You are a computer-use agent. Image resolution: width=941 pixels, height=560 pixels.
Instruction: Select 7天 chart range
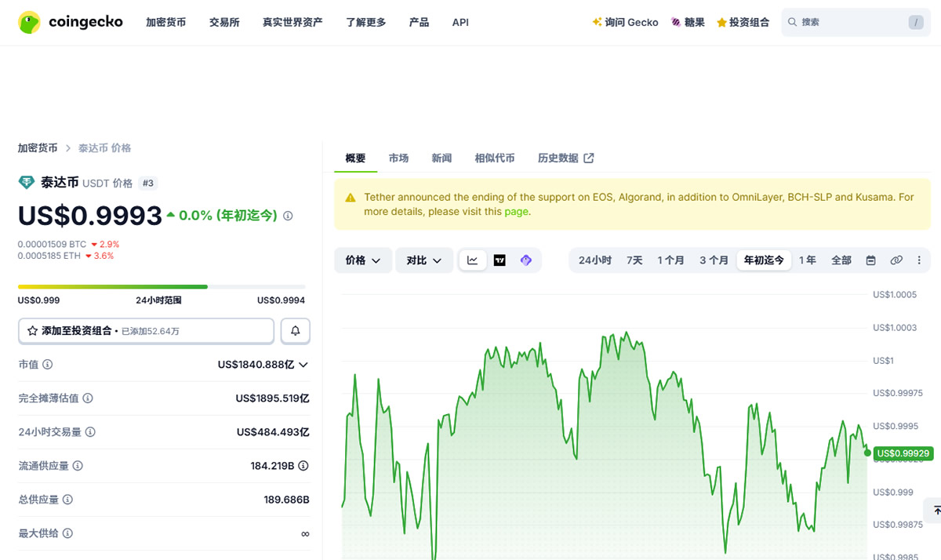[634, 260]
